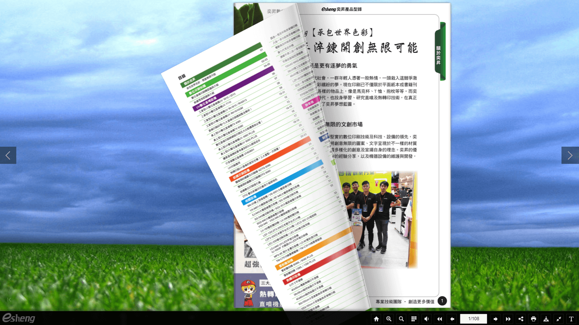
Task: Go to next page in toolbar
Action: click(495, 319)
